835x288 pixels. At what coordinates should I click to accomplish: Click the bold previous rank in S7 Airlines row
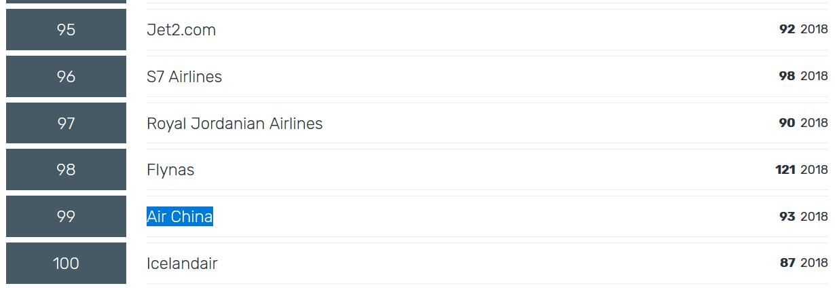787,76
